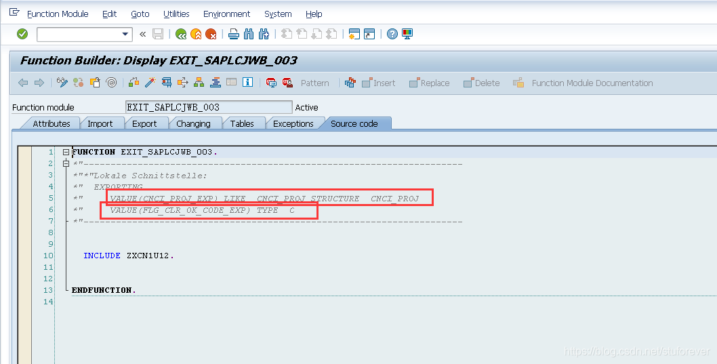Switch to the Changing tab
The height and width of the screenshot is (364, 717).
193,123
